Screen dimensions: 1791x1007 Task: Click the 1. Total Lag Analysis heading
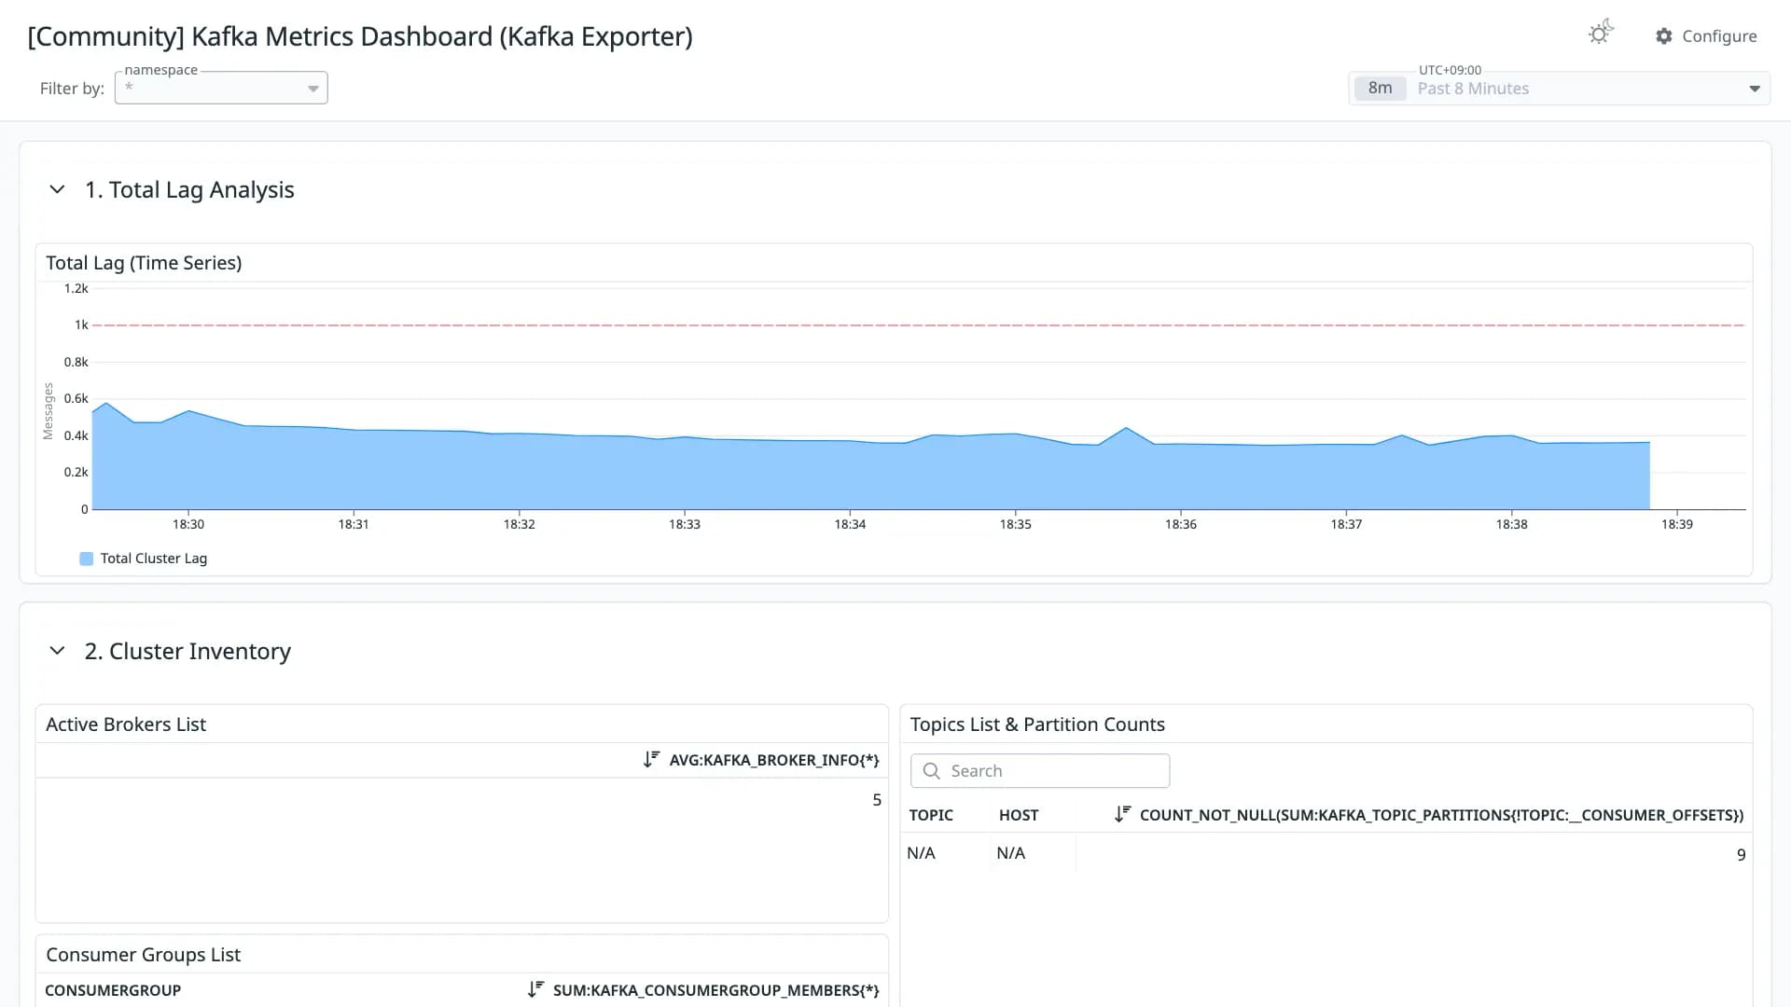coord(189,189)
